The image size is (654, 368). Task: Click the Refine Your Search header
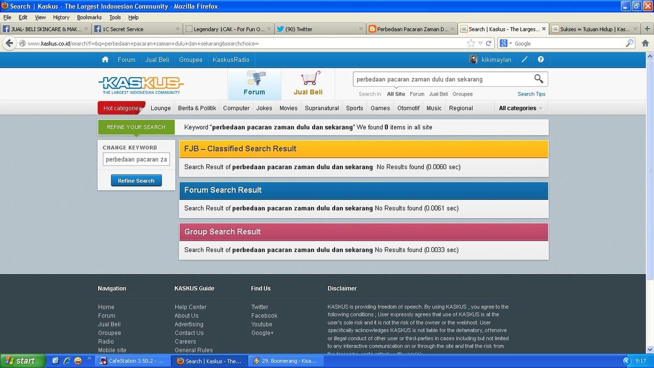coord(136,127)
